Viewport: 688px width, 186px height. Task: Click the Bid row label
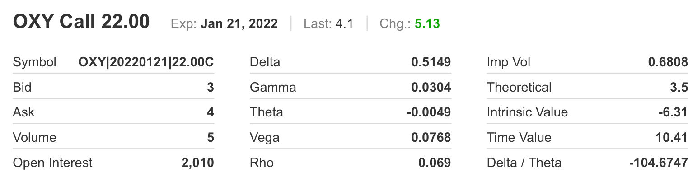point(22,87)
